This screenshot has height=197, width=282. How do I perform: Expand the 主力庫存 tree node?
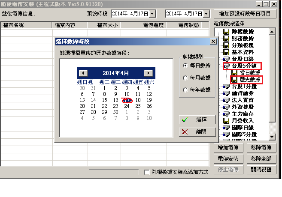pyautogui.click(x=219, y=114)
